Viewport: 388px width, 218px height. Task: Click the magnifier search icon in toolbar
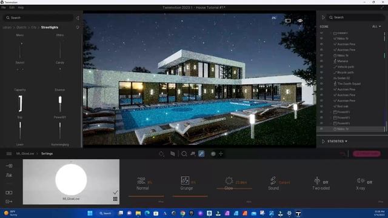[184, 154]
